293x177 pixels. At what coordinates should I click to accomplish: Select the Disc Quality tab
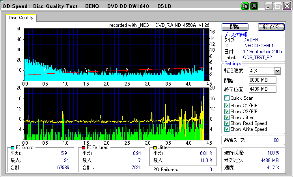tap(21, 18)
